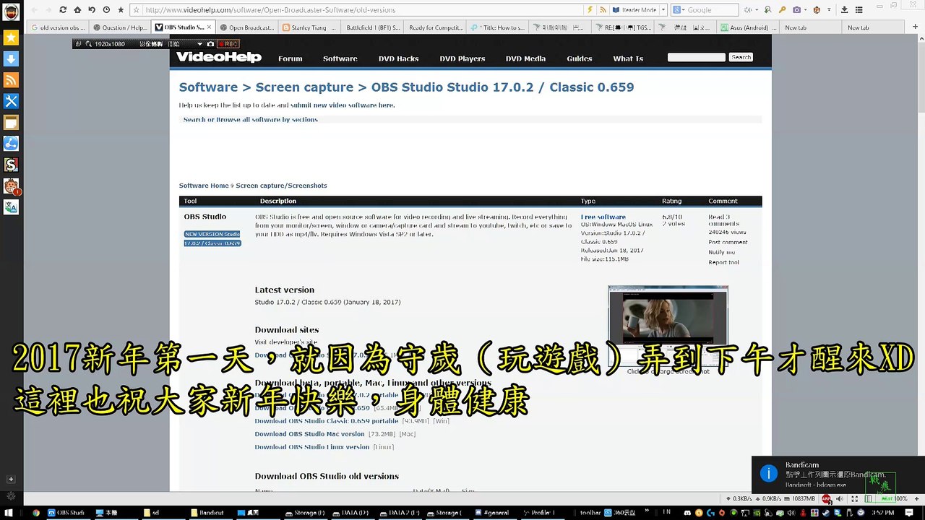Click the OBS Studio screenshot thumbnail
Image resolution: width=925 pixels, height=520 pixels.
[668, 325]
